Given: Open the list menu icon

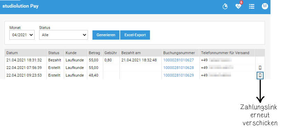Looking at the screenshot, I should pos(251,6).
